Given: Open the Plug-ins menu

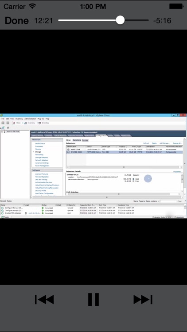Looking at the screenshot, I should coord(41,119).
